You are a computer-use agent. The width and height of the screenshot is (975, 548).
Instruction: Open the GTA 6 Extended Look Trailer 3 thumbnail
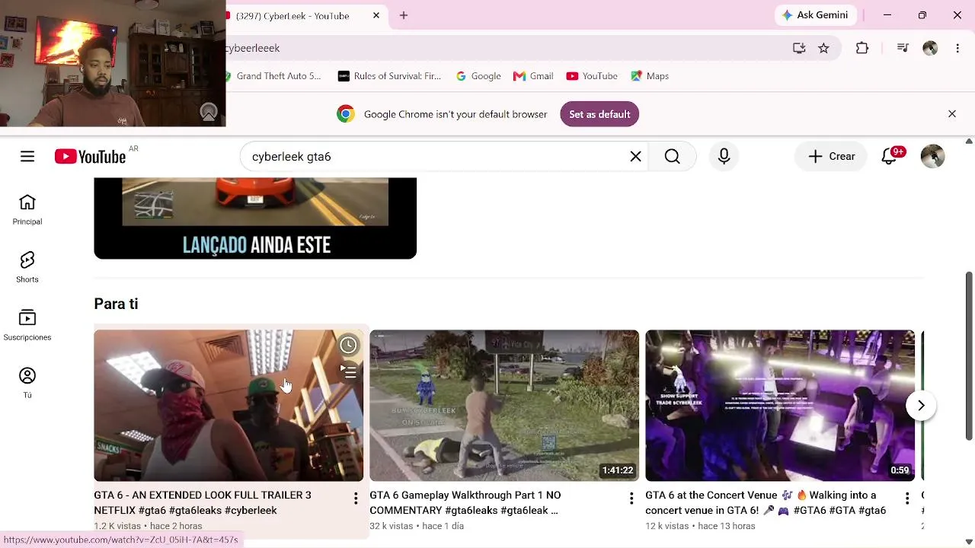coord(229,406)
